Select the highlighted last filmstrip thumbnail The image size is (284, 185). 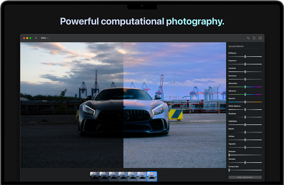tap(152, 176)
